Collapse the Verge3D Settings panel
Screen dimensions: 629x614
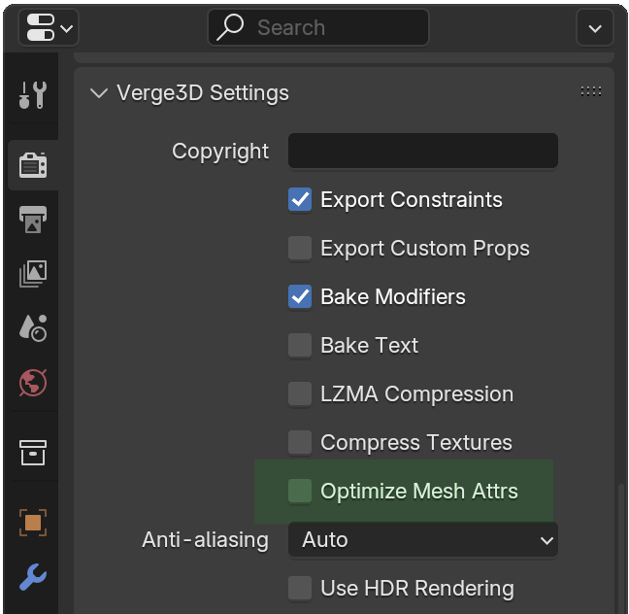point(99,93)
